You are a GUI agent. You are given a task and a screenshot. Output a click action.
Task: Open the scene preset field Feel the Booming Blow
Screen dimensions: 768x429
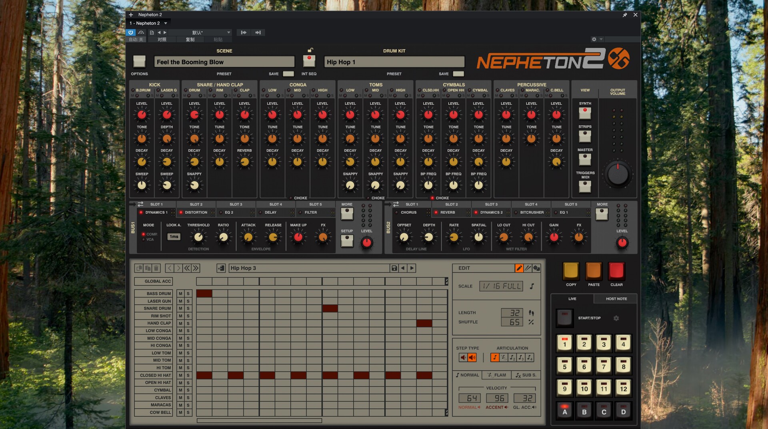pyautogui.click(x=224, y=62)
